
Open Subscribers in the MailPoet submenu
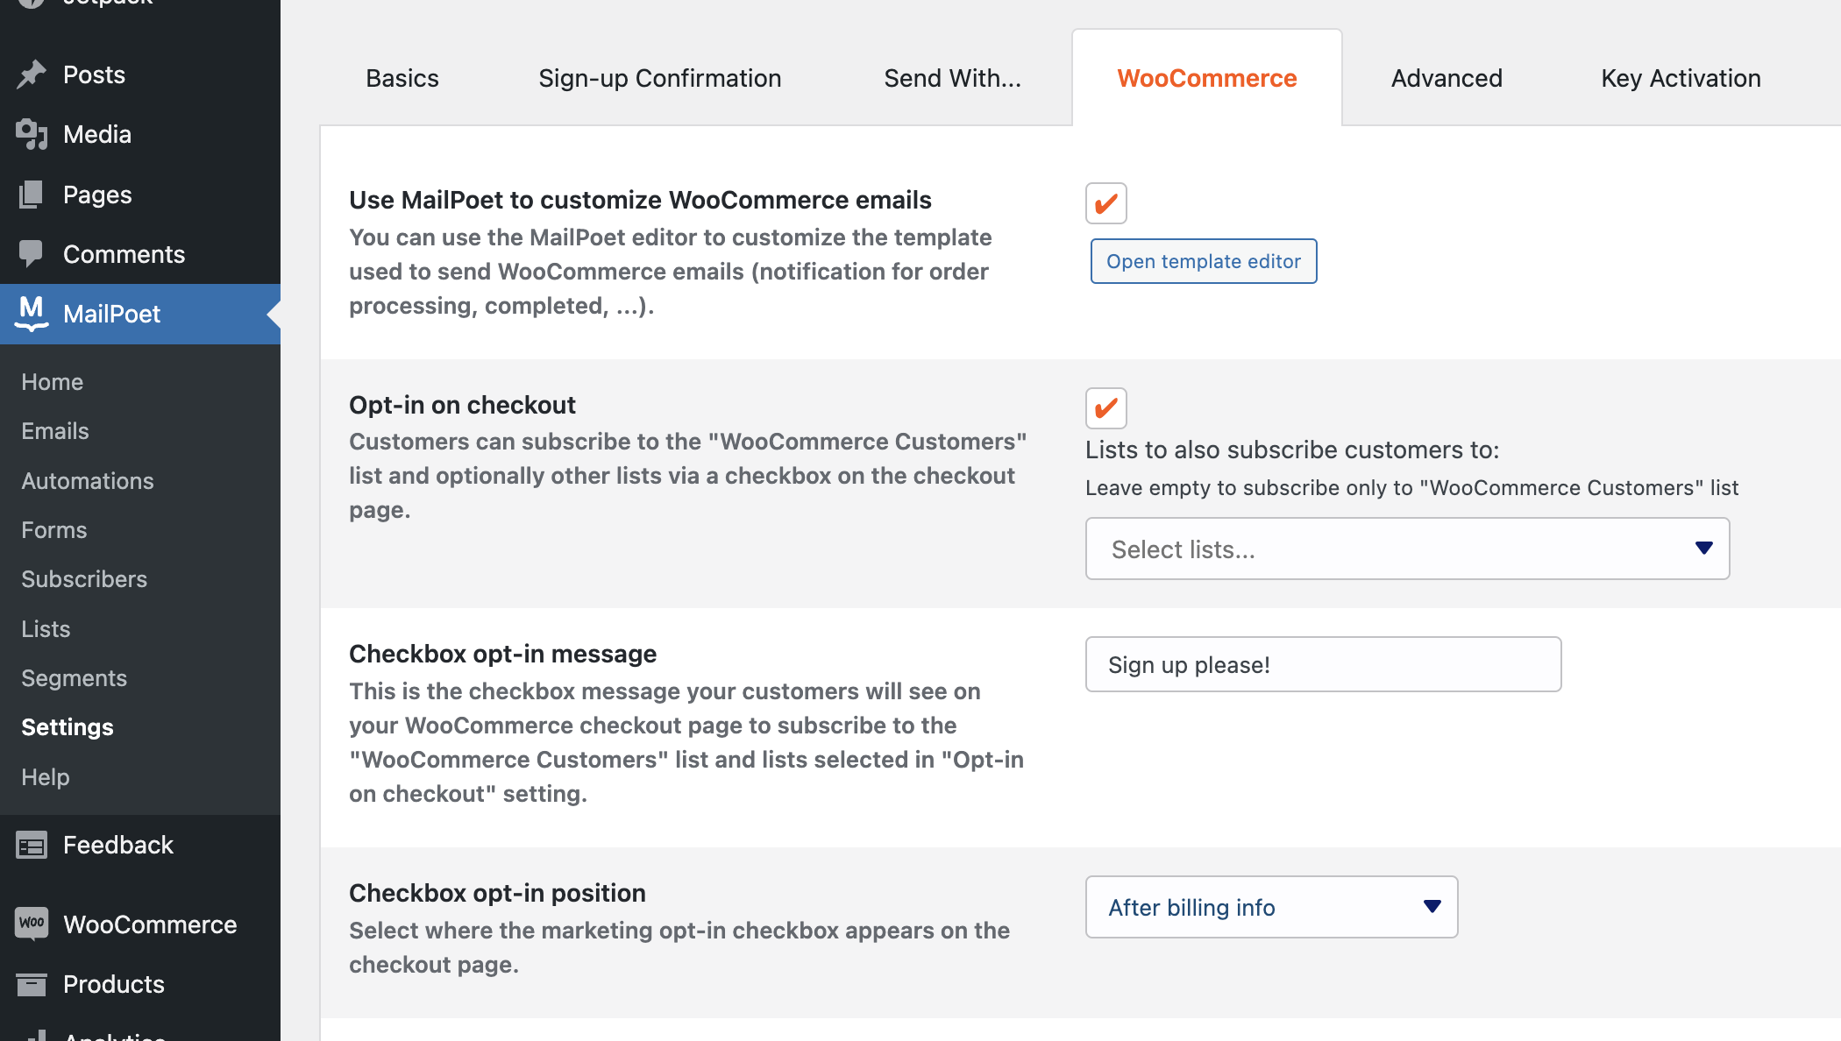click(84, 579)
